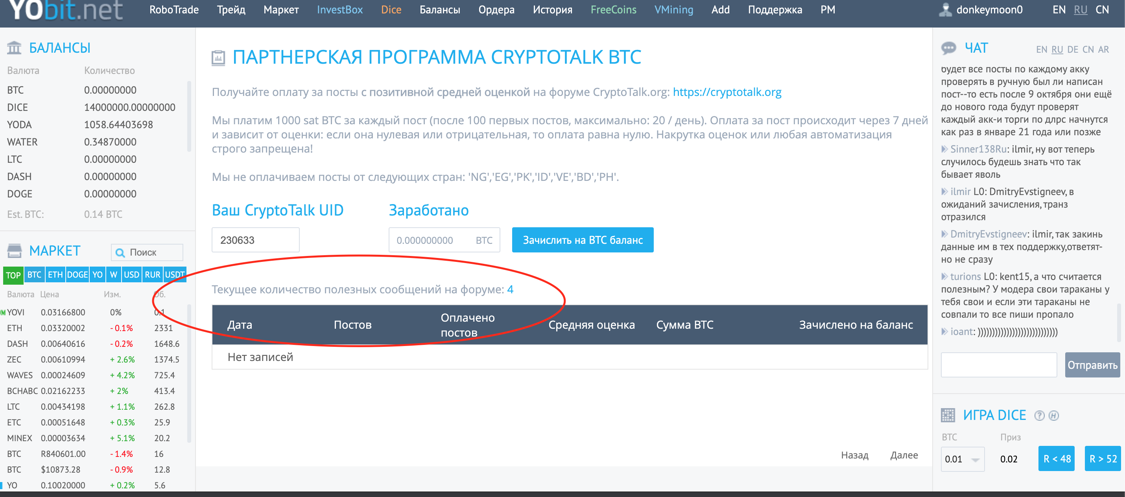
Task: Click the dice grid icon beside ИГРА DICE
Action: click(948, 415)
